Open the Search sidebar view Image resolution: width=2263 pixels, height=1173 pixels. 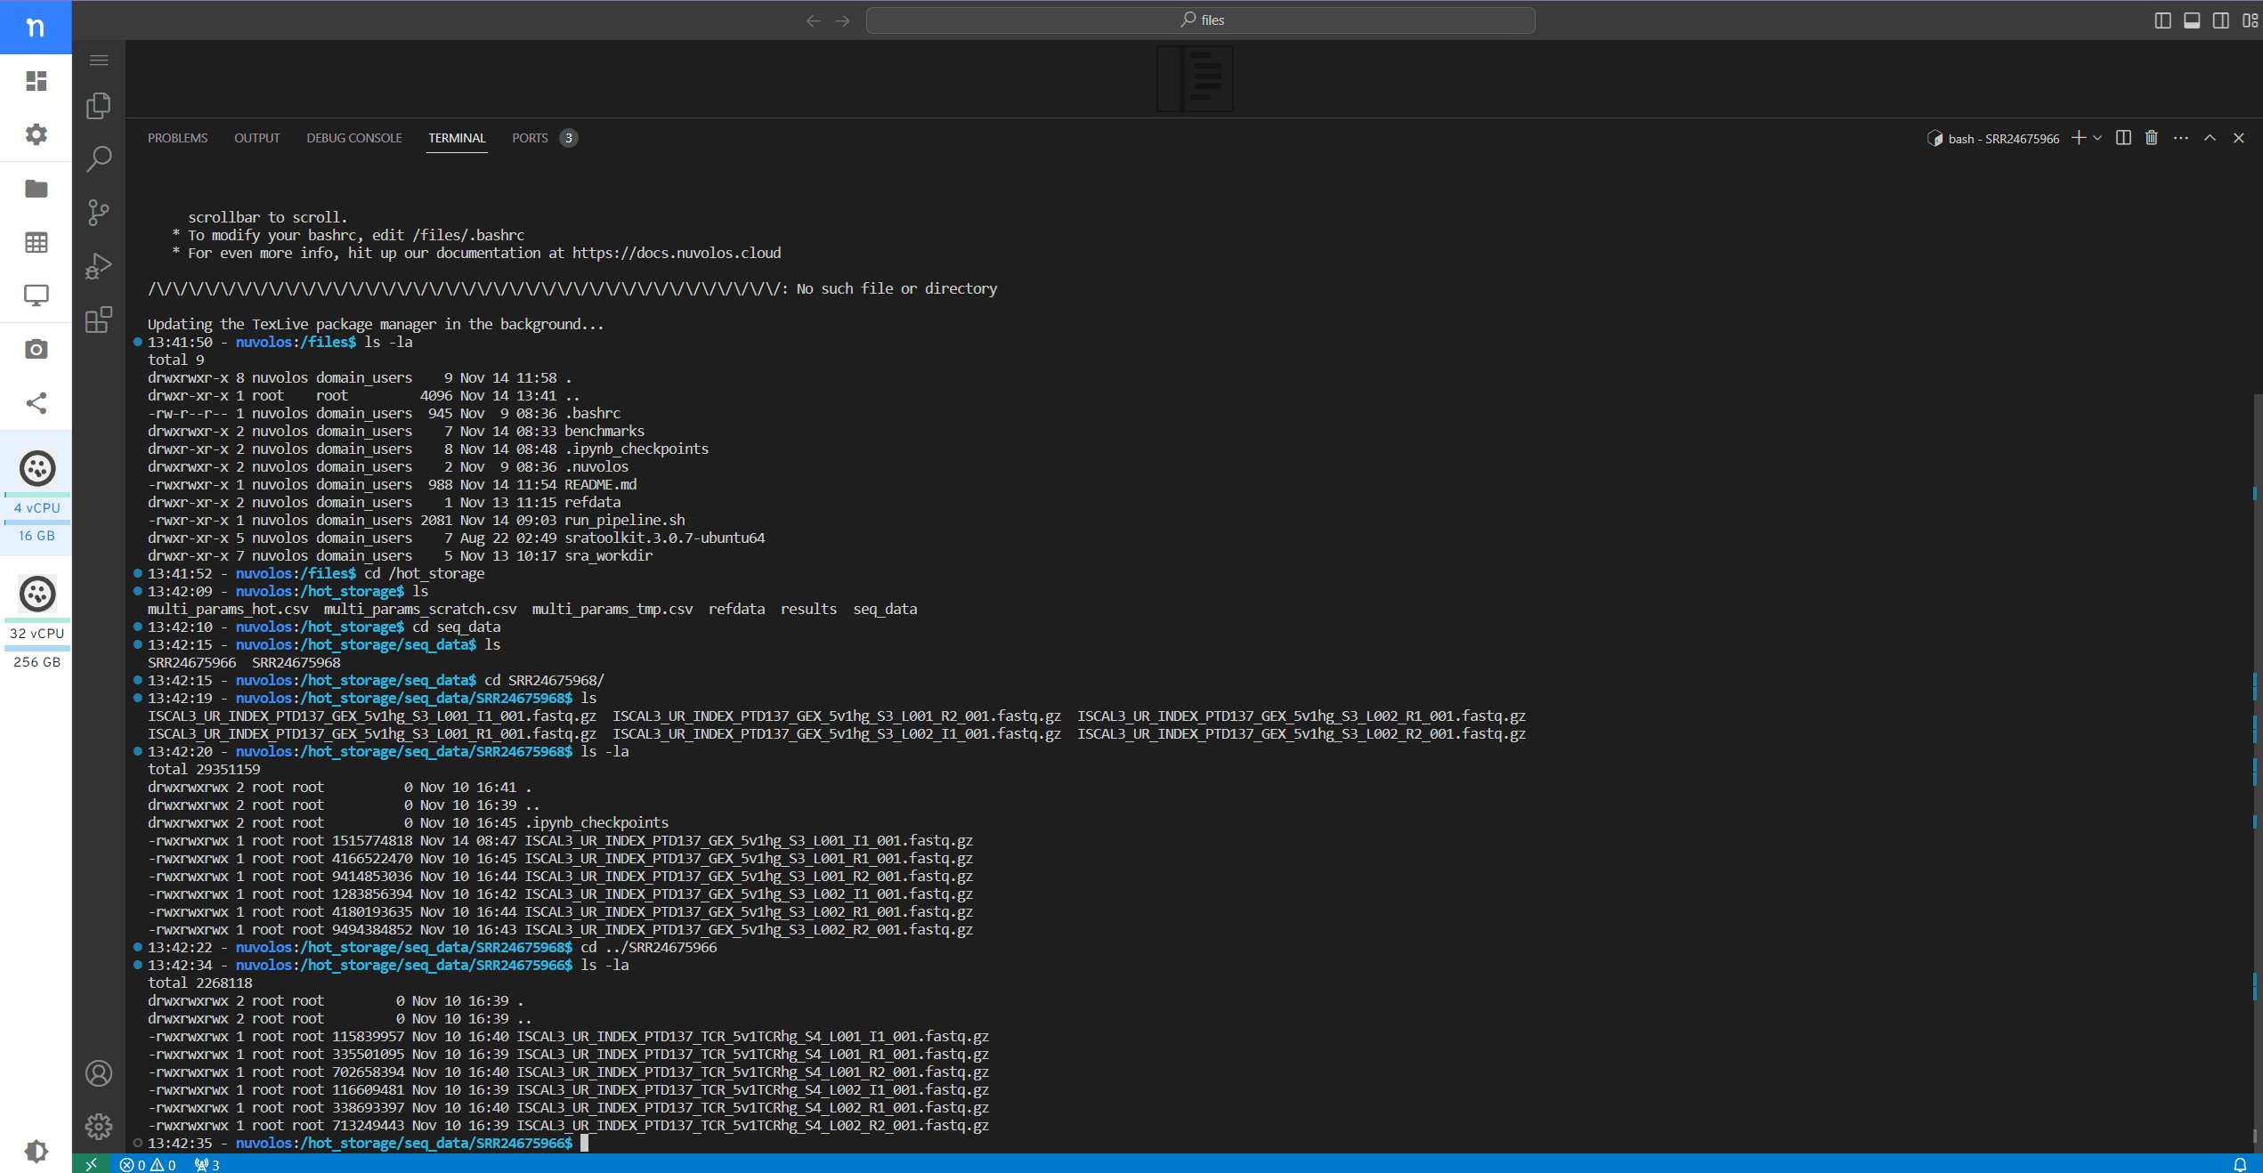(x=99, y=159)
